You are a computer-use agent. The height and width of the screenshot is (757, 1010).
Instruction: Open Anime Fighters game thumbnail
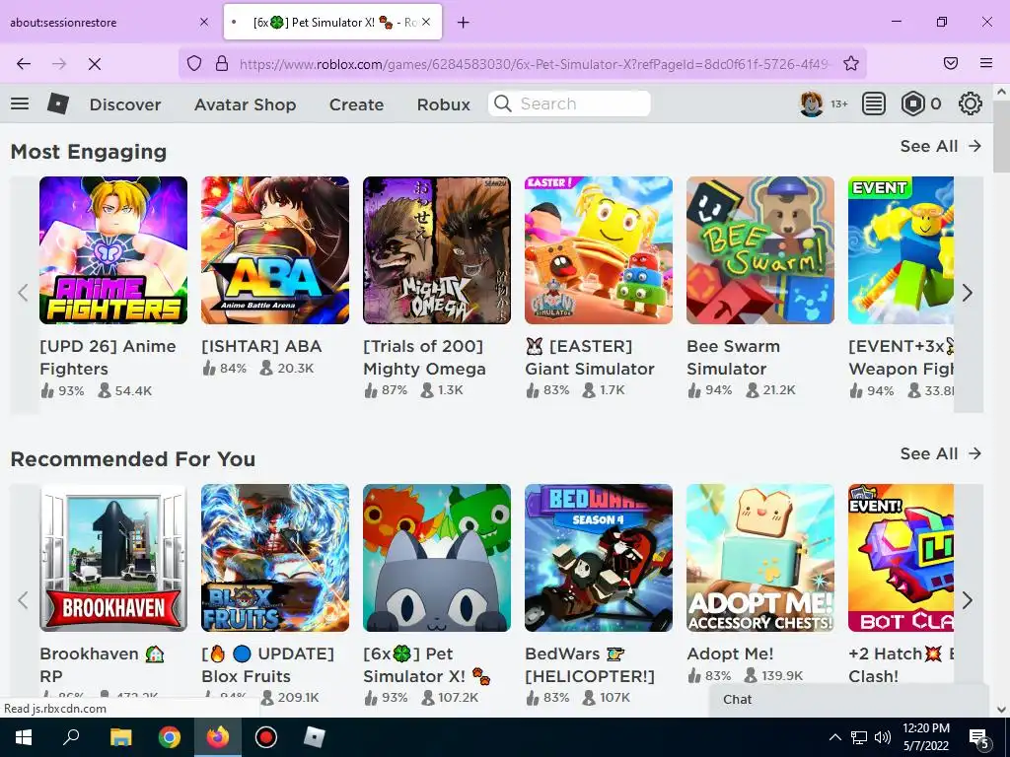pyautogui.click(x=113, y=250)
